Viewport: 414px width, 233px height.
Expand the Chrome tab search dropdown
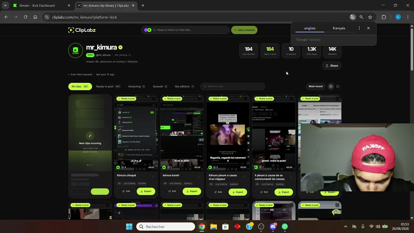pos(5,6)
